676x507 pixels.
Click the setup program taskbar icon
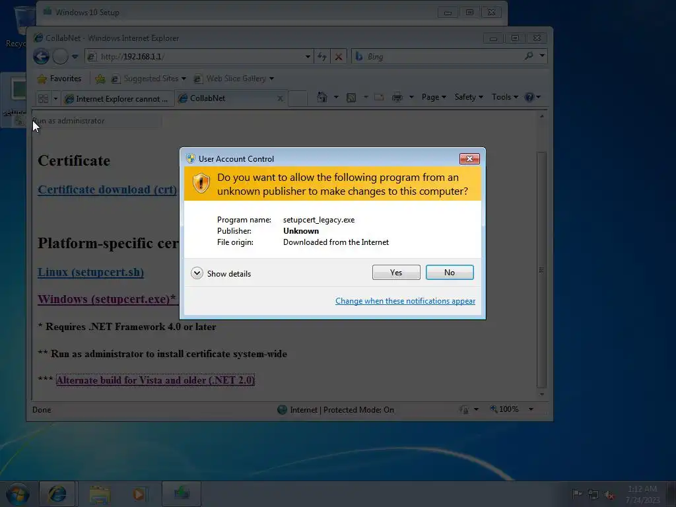click(182, 494)
